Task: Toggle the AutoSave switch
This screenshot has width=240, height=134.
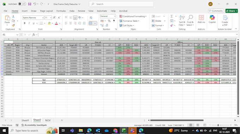Action: tap(22, 4)
